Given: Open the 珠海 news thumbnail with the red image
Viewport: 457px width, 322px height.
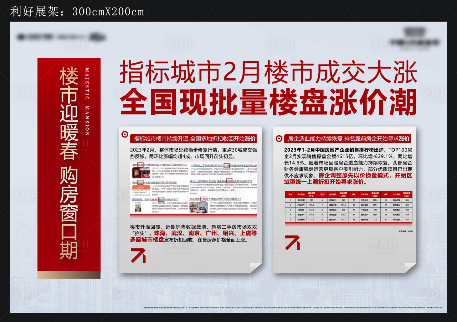Looking at the screenshot, I should tap(141, 173).
